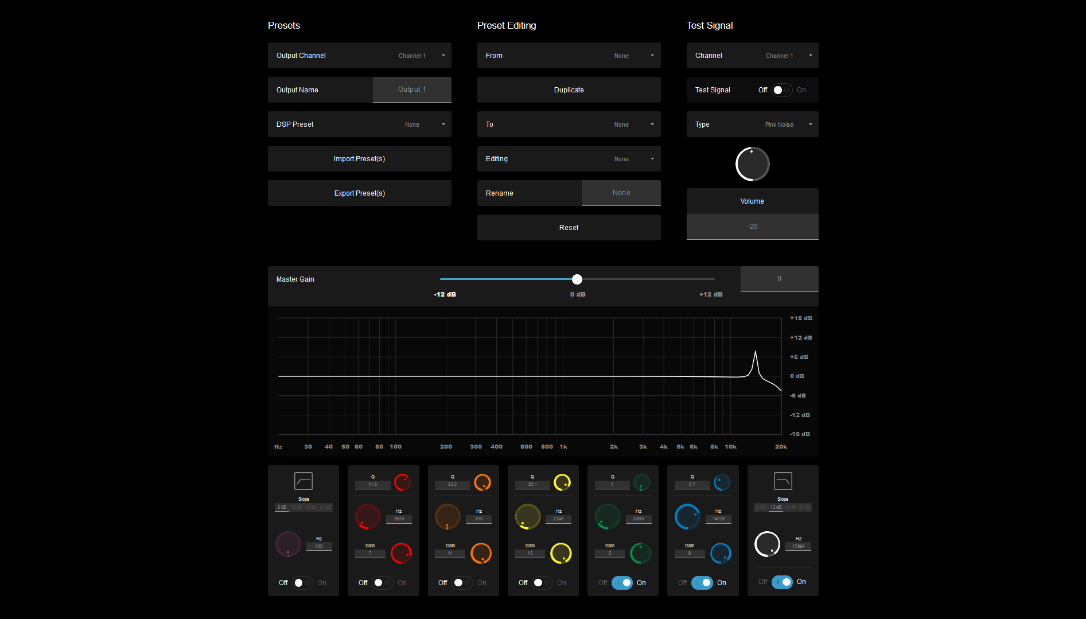Turn off the low-pass filter toggle
Viewport: 1086px width, 619px height.
coord(782,582)
